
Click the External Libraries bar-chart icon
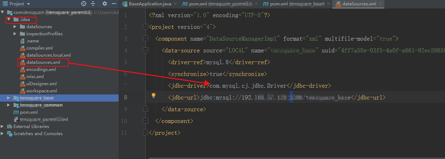point(10,127)
